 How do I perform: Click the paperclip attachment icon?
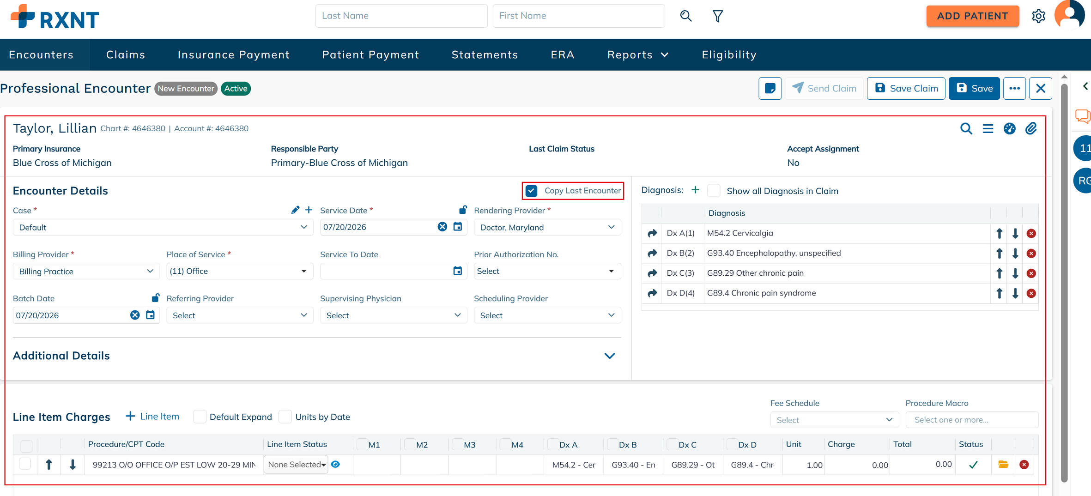click(1031, 128)
